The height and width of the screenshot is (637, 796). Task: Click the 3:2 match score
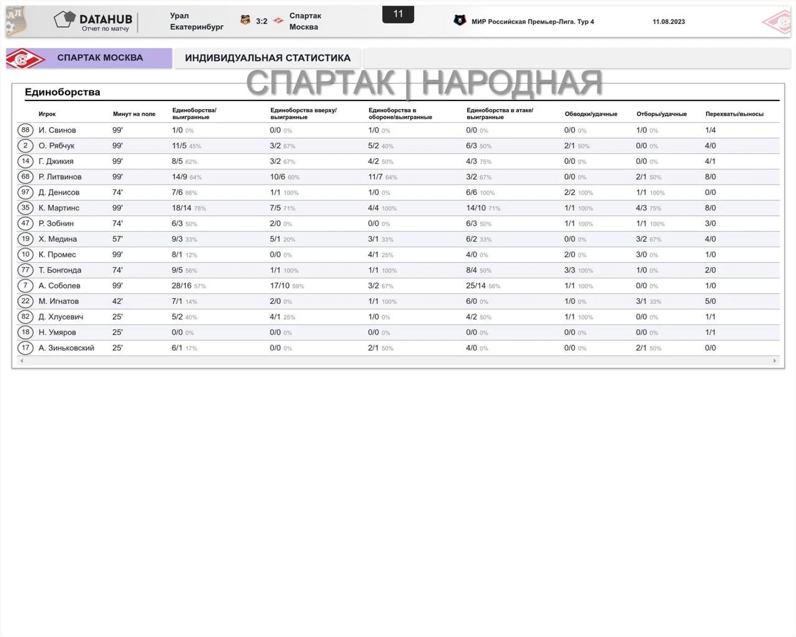(262, 21)
